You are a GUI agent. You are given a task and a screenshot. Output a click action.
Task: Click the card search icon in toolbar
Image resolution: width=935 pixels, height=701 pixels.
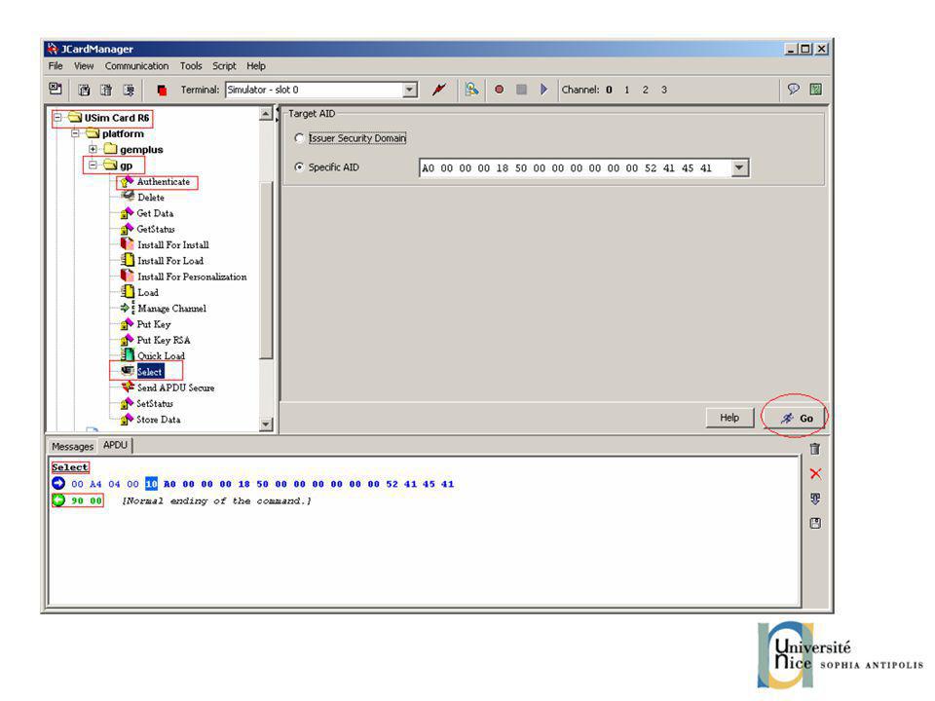pos(471,90)
